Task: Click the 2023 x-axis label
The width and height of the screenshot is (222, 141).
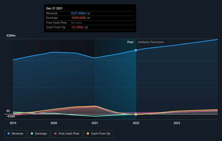Action: [177, 123]
